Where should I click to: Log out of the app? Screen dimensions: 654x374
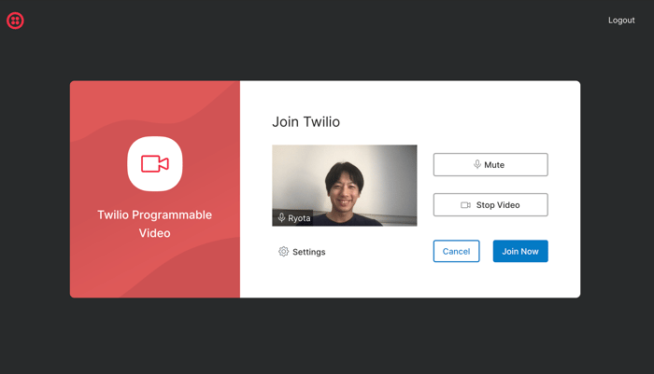[x=621, y=20]
